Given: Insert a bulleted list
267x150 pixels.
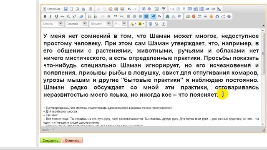Looking at the screenshot, I should click(96, 17).
